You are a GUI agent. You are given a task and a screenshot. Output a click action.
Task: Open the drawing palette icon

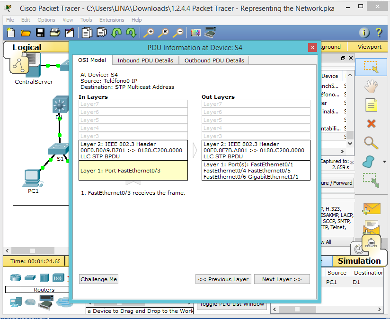[195, 33]
